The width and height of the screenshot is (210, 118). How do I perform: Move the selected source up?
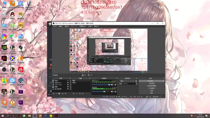click(62, 94)
